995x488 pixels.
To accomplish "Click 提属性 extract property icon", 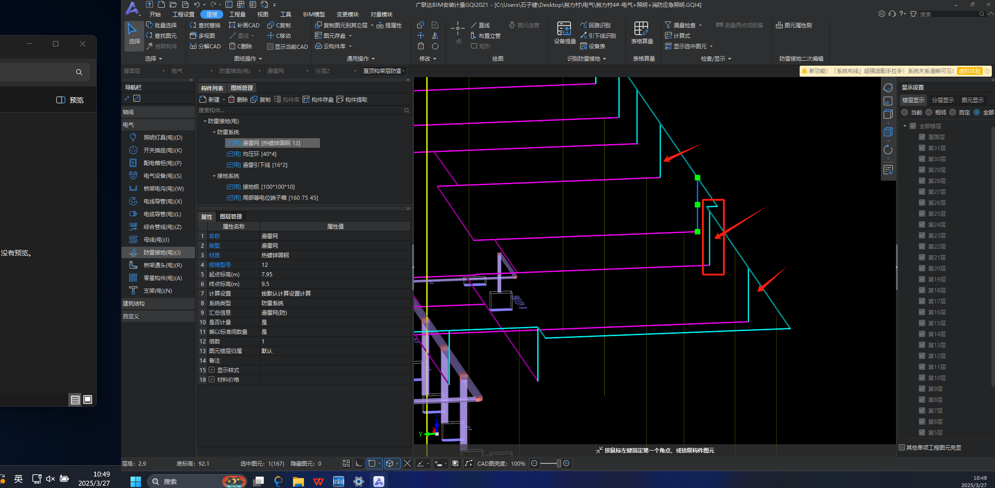I will click(x=389, y=25).
